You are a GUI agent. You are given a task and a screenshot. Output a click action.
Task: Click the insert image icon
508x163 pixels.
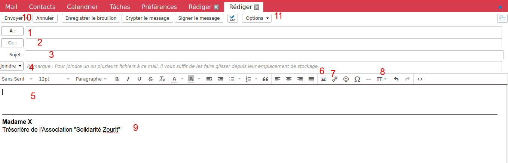[x=324, y=79]
